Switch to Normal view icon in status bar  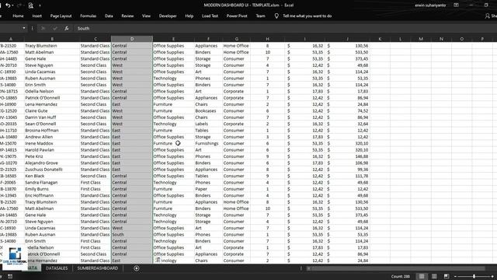[x=422, y=276]
